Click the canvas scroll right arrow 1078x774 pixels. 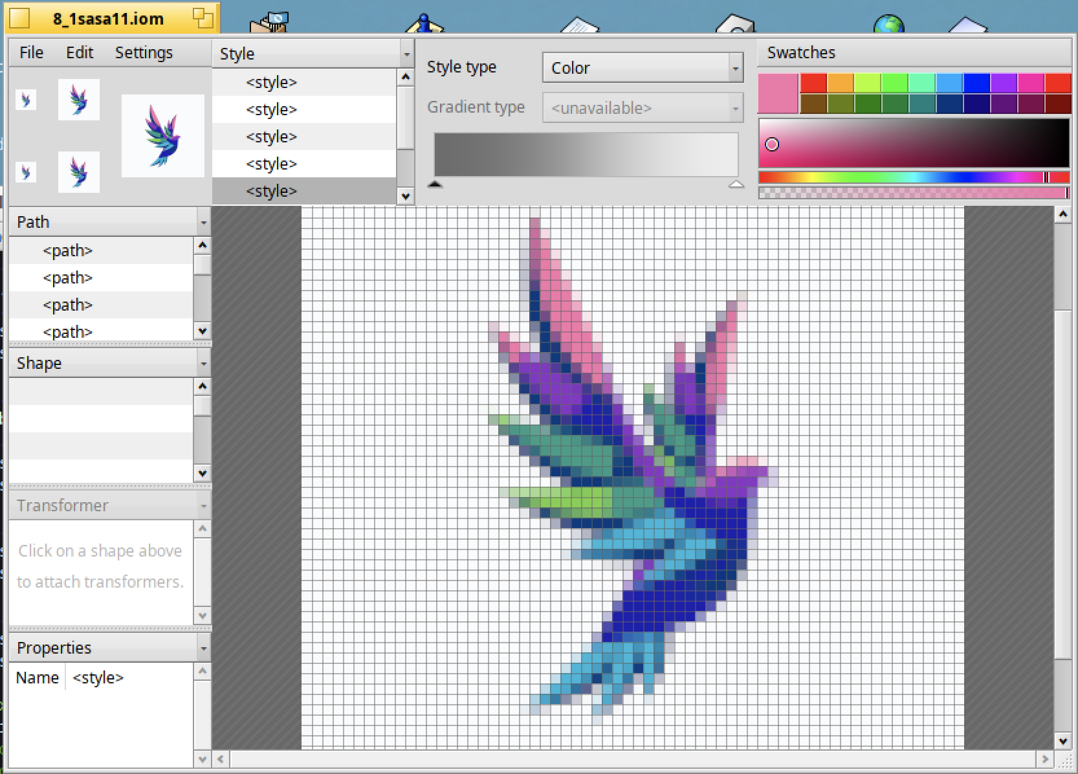pyautogui.click(x=1044, y=758)
